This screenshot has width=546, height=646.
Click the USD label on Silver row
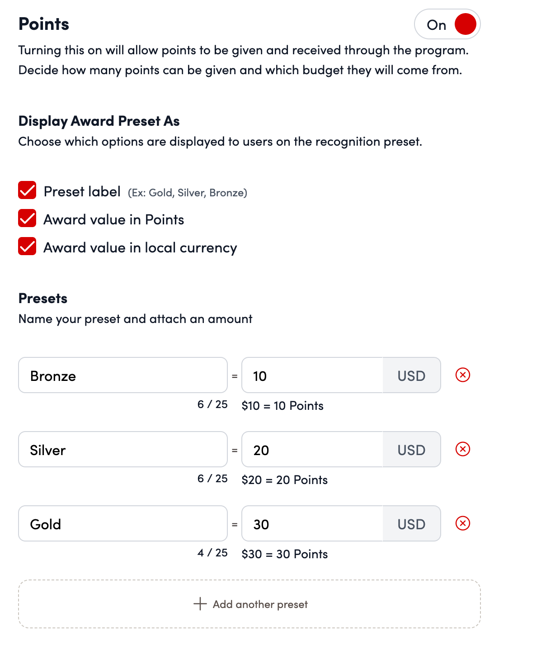(411, 450)
